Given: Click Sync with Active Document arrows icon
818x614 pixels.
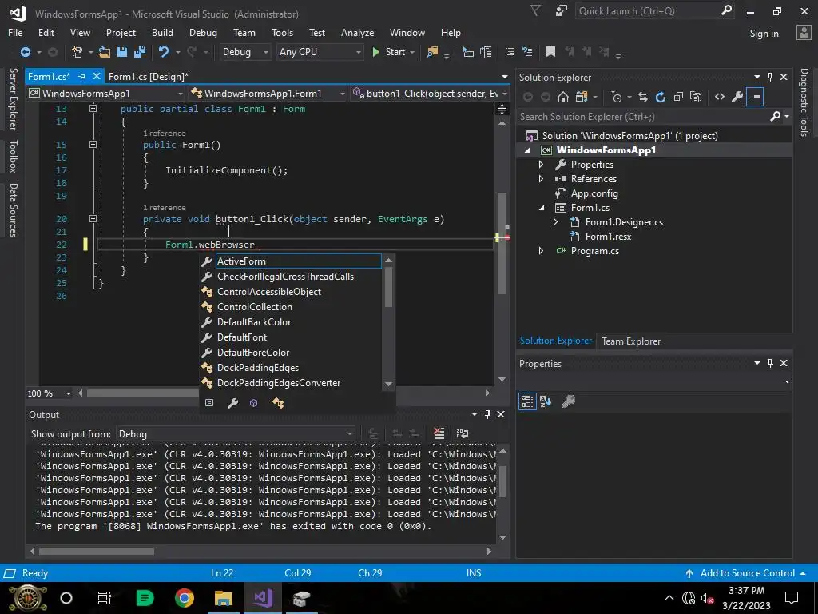Looking at the screenshot, I should click(x=643, y=97).
